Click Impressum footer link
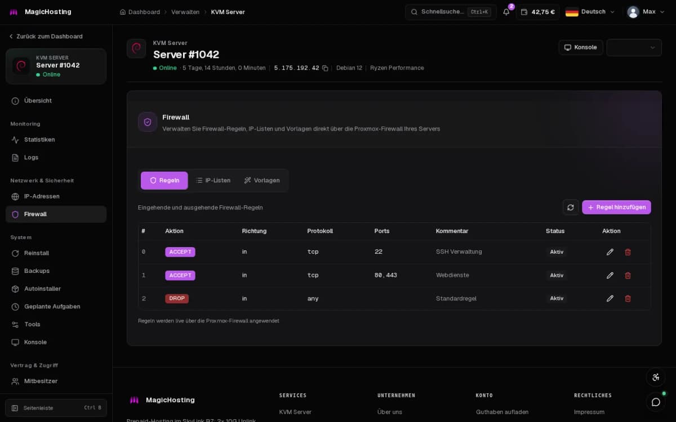This screenshot has height=422, width=676. [x=589, y=412]
